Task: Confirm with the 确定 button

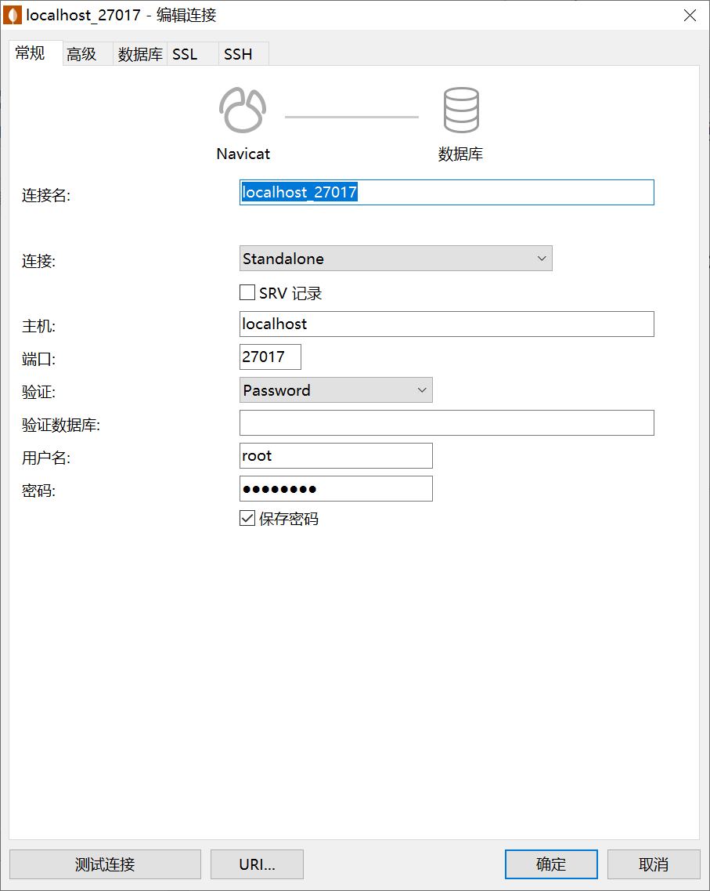Action: [551, 864]
